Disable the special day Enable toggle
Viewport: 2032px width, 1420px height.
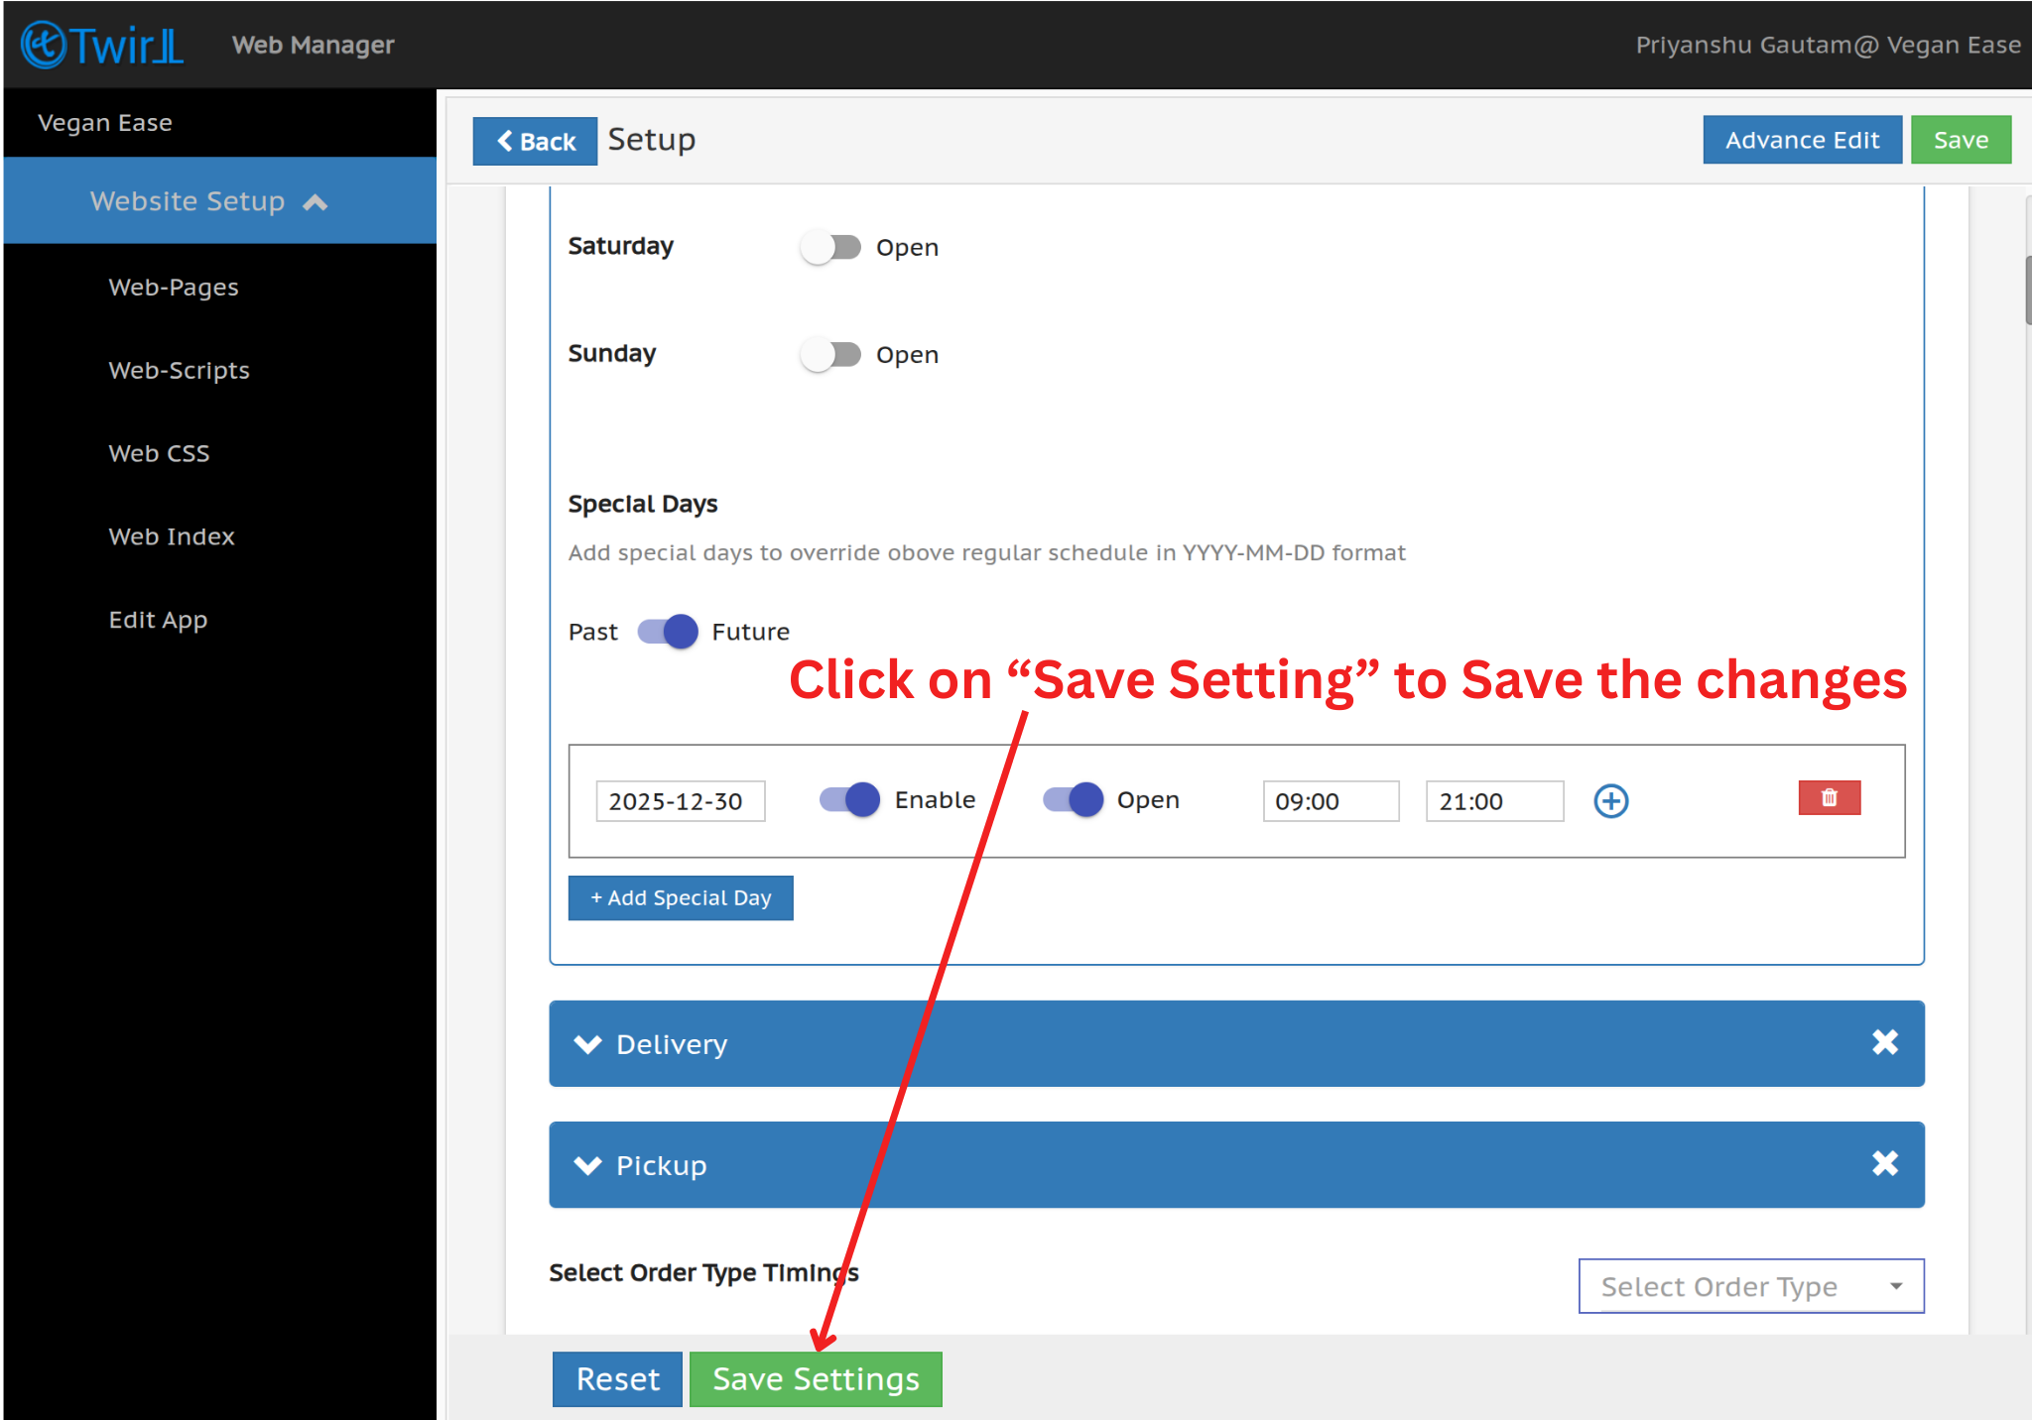pyautogui.click(x=850, y=799)
